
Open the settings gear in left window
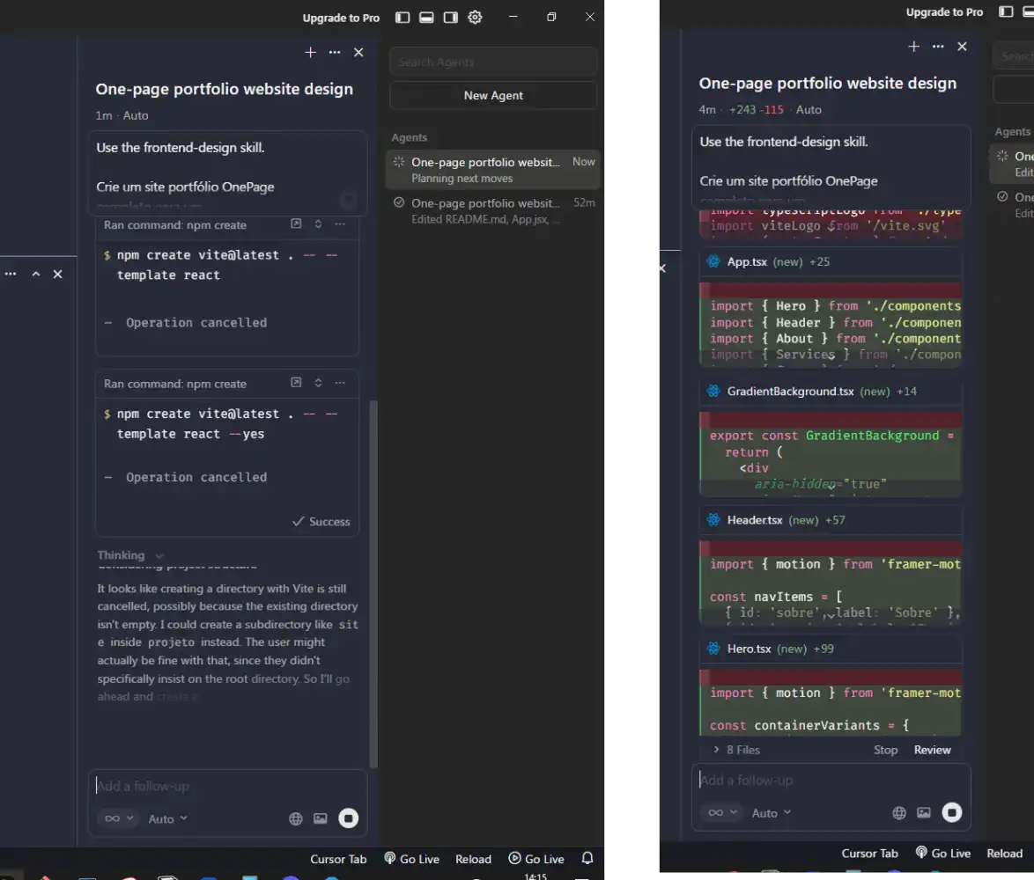[475, 17]
